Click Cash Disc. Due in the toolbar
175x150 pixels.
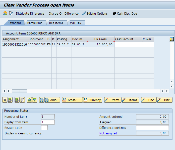(125, 14)
